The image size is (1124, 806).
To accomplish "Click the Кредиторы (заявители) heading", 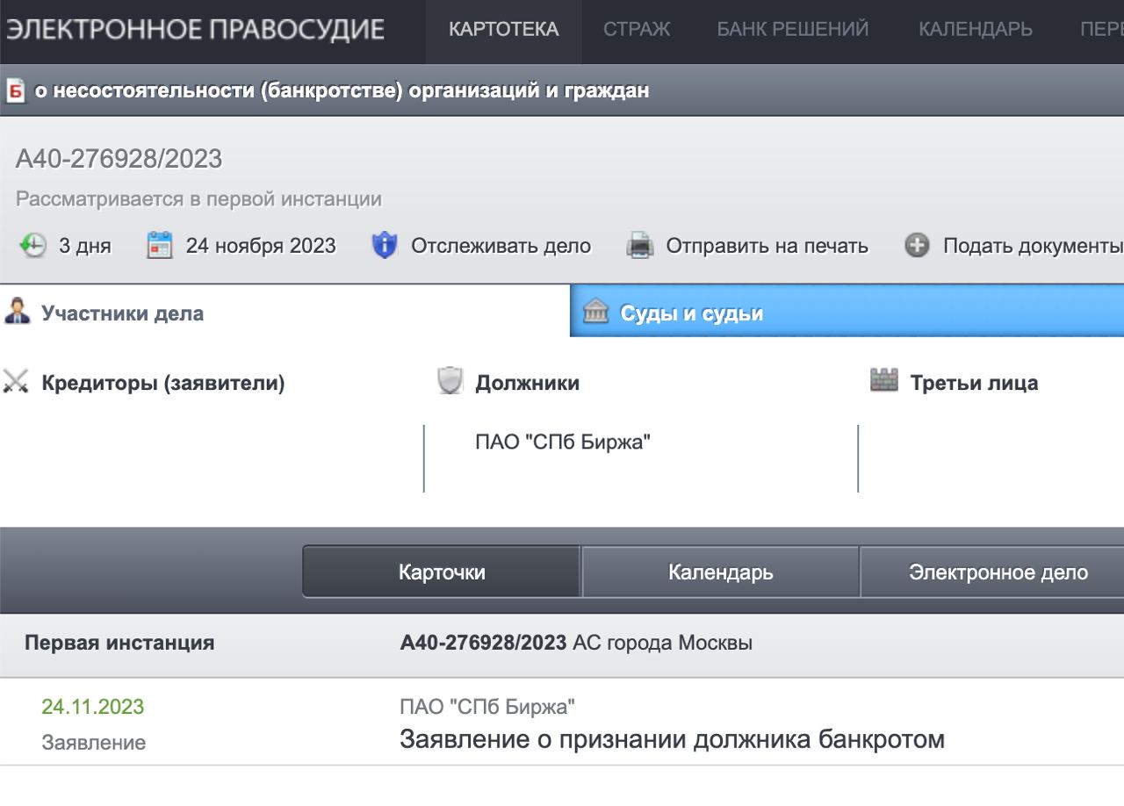I will point(163,383).
